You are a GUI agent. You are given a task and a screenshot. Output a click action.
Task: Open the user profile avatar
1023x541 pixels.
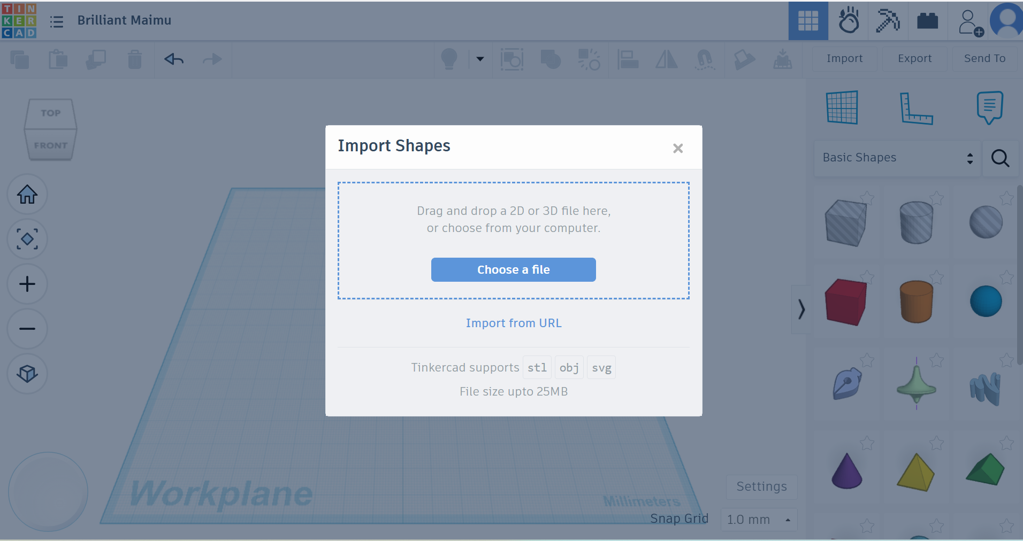click(1007, 20)
